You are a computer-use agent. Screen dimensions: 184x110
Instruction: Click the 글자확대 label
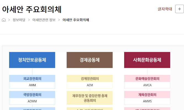[x=165, y=9]
